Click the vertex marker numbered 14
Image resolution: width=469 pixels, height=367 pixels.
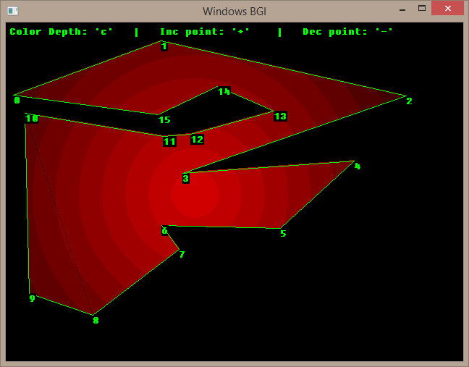coord(224,91)
